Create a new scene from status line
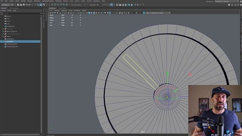Viewport: 242px width, 136px height. pyautogui.click(x=18, y=5)
